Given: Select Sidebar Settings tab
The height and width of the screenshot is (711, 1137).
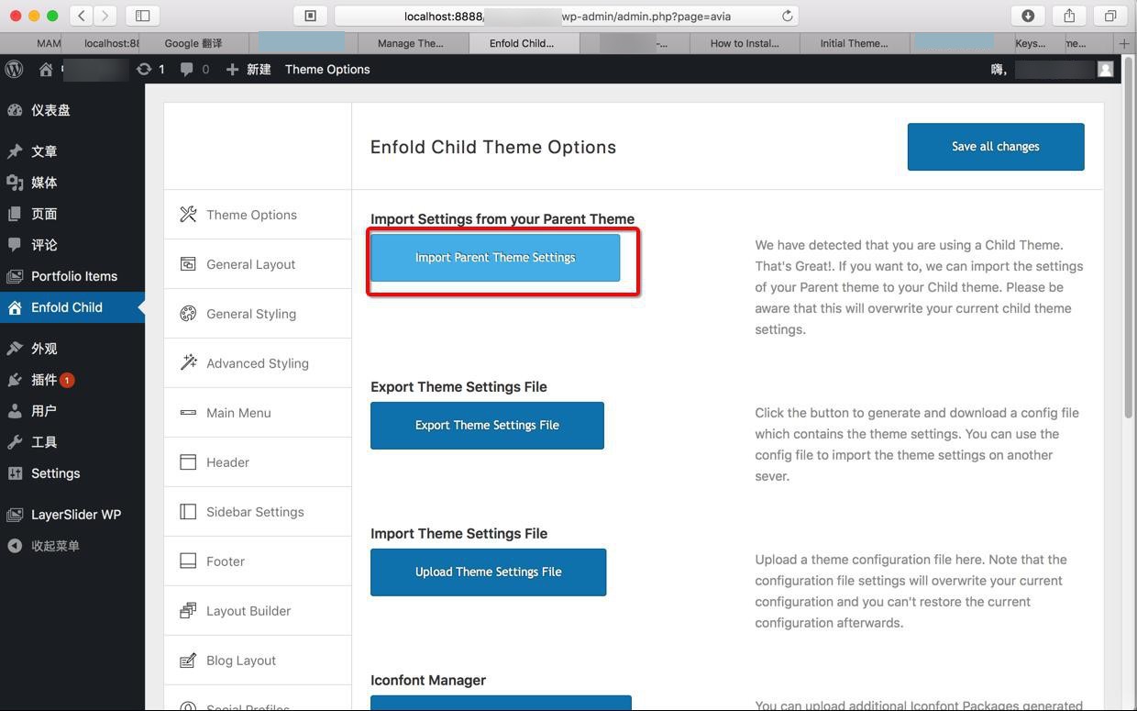Looking at the screenshot, I should [258, 512].
